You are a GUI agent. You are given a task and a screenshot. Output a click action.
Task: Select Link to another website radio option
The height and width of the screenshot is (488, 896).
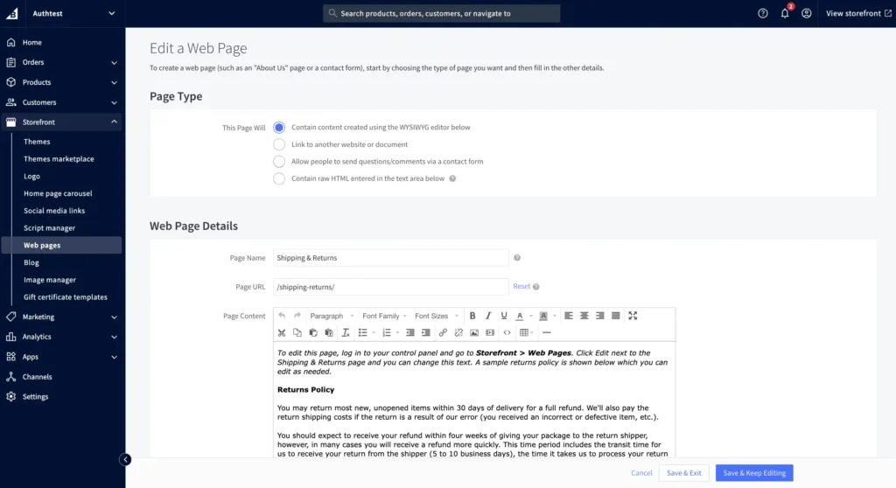[279, 144]
